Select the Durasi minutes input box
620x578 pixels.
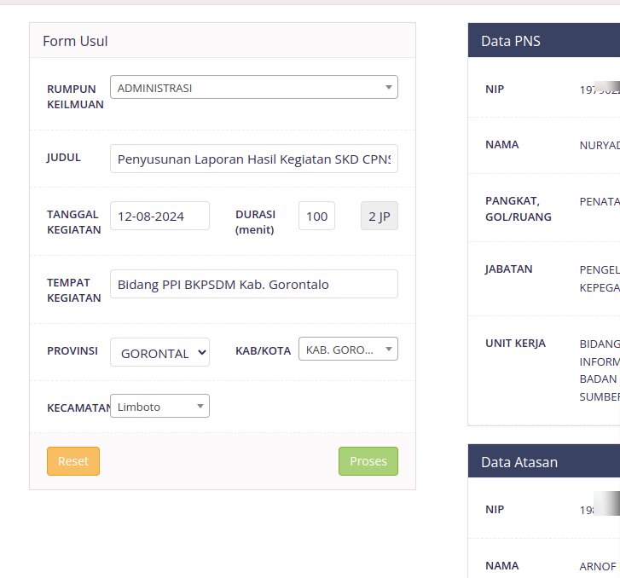316,216
